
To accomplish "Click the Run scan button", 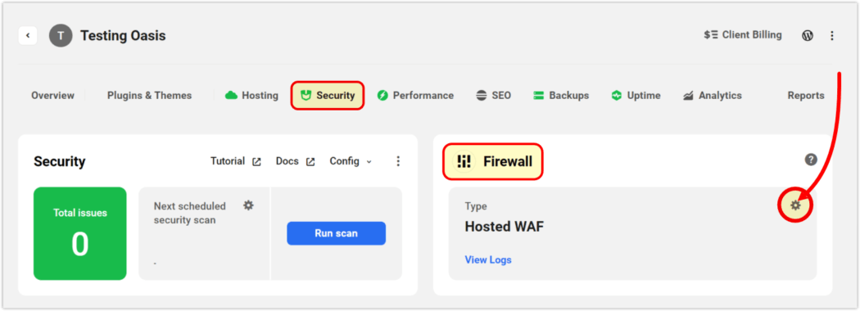I will tap(336, 233).
